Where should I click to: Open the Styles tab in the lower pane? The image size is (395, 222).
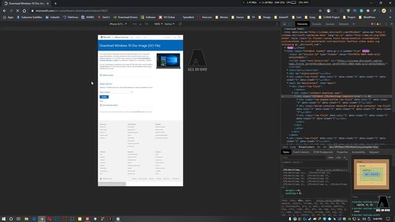pos(286,152)
